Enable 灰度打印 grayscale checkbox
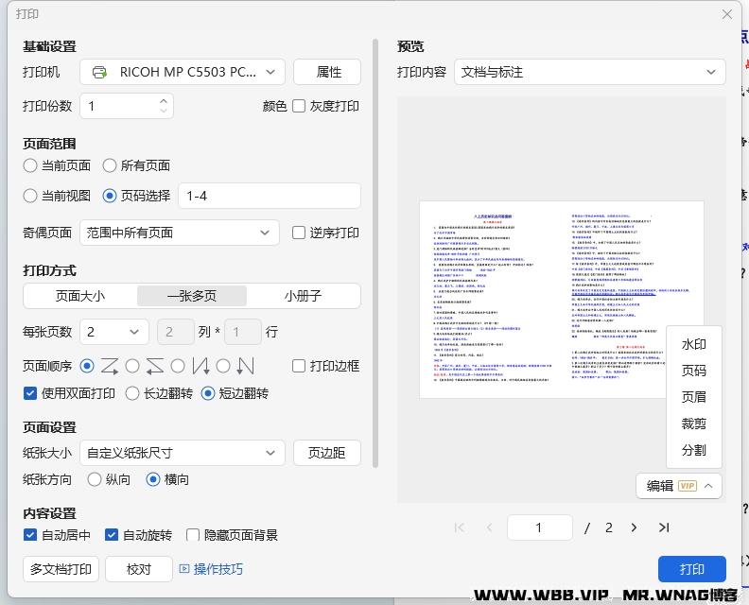The image size is (749, 605). pyautogui.click(x=299, y=106)
